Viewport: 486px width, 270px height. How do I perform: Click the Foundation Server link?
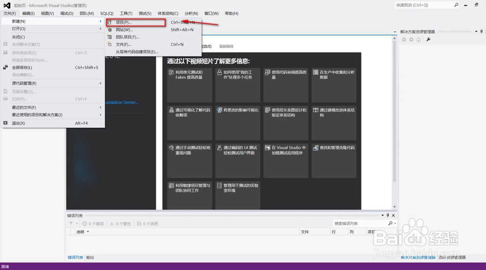[x=121, y=103]
